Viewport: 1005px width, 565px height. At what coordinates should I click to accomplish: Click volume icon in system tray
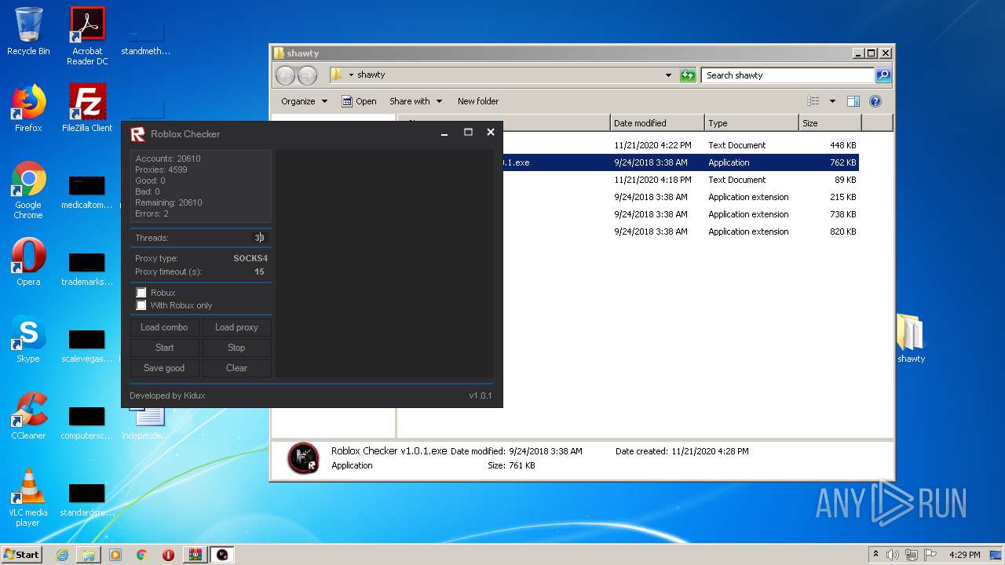coord(893,555)
